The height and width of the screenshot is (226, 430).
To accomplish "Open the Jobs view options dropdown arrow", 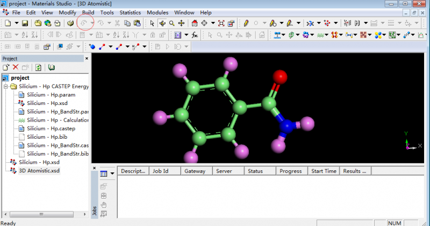I will (x=112, y=174).
